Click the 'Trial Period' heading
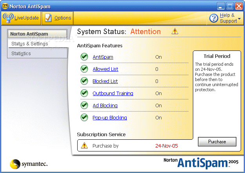The width and height of the screenshot is (245, 173). point(217,56)
